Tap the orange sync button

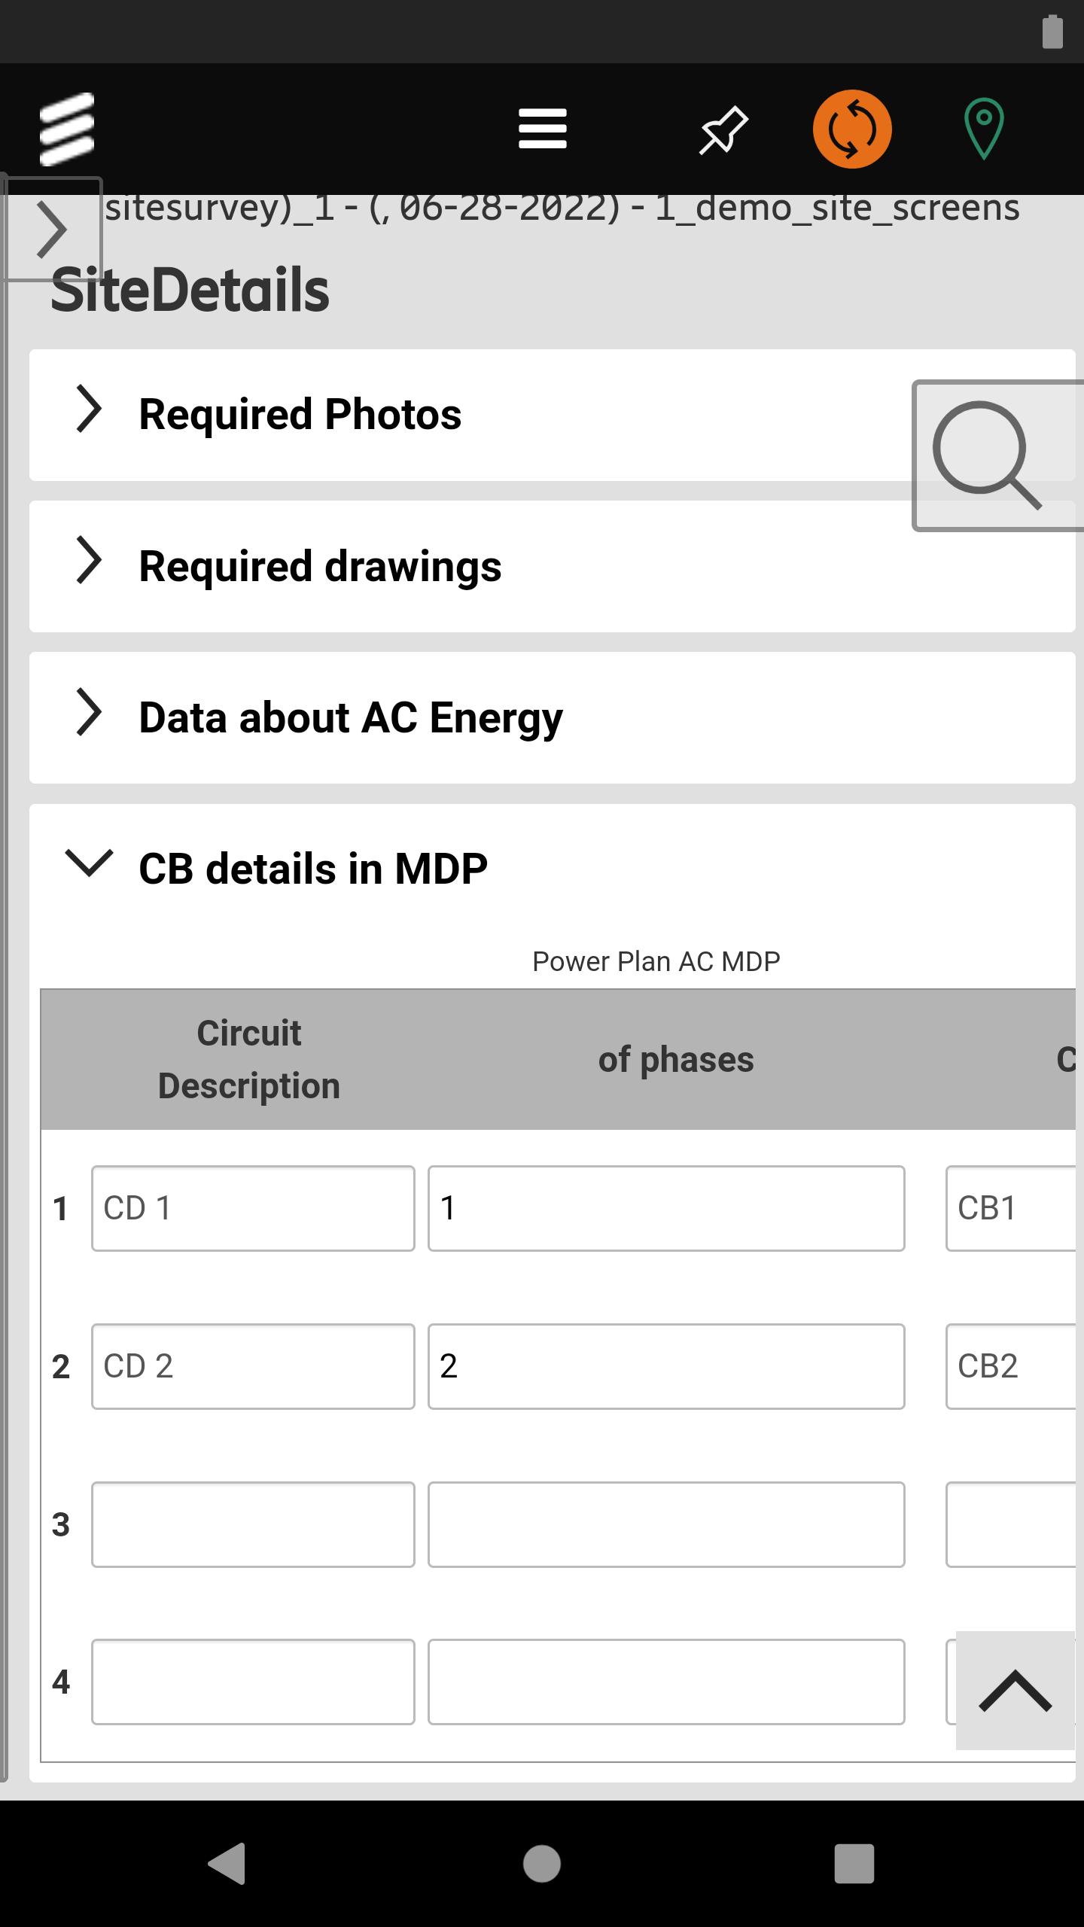coord(852,129)
